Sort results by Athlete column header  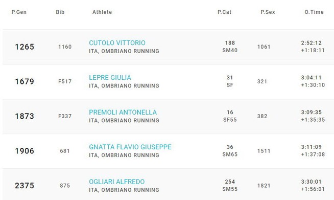[x=102, y=12]
